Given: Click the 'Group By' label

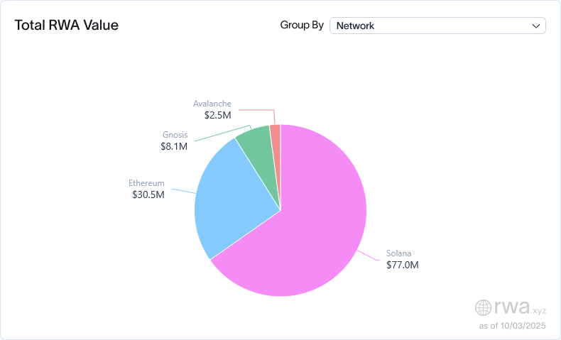Looking at the screenshot, I should pos(302,26).
